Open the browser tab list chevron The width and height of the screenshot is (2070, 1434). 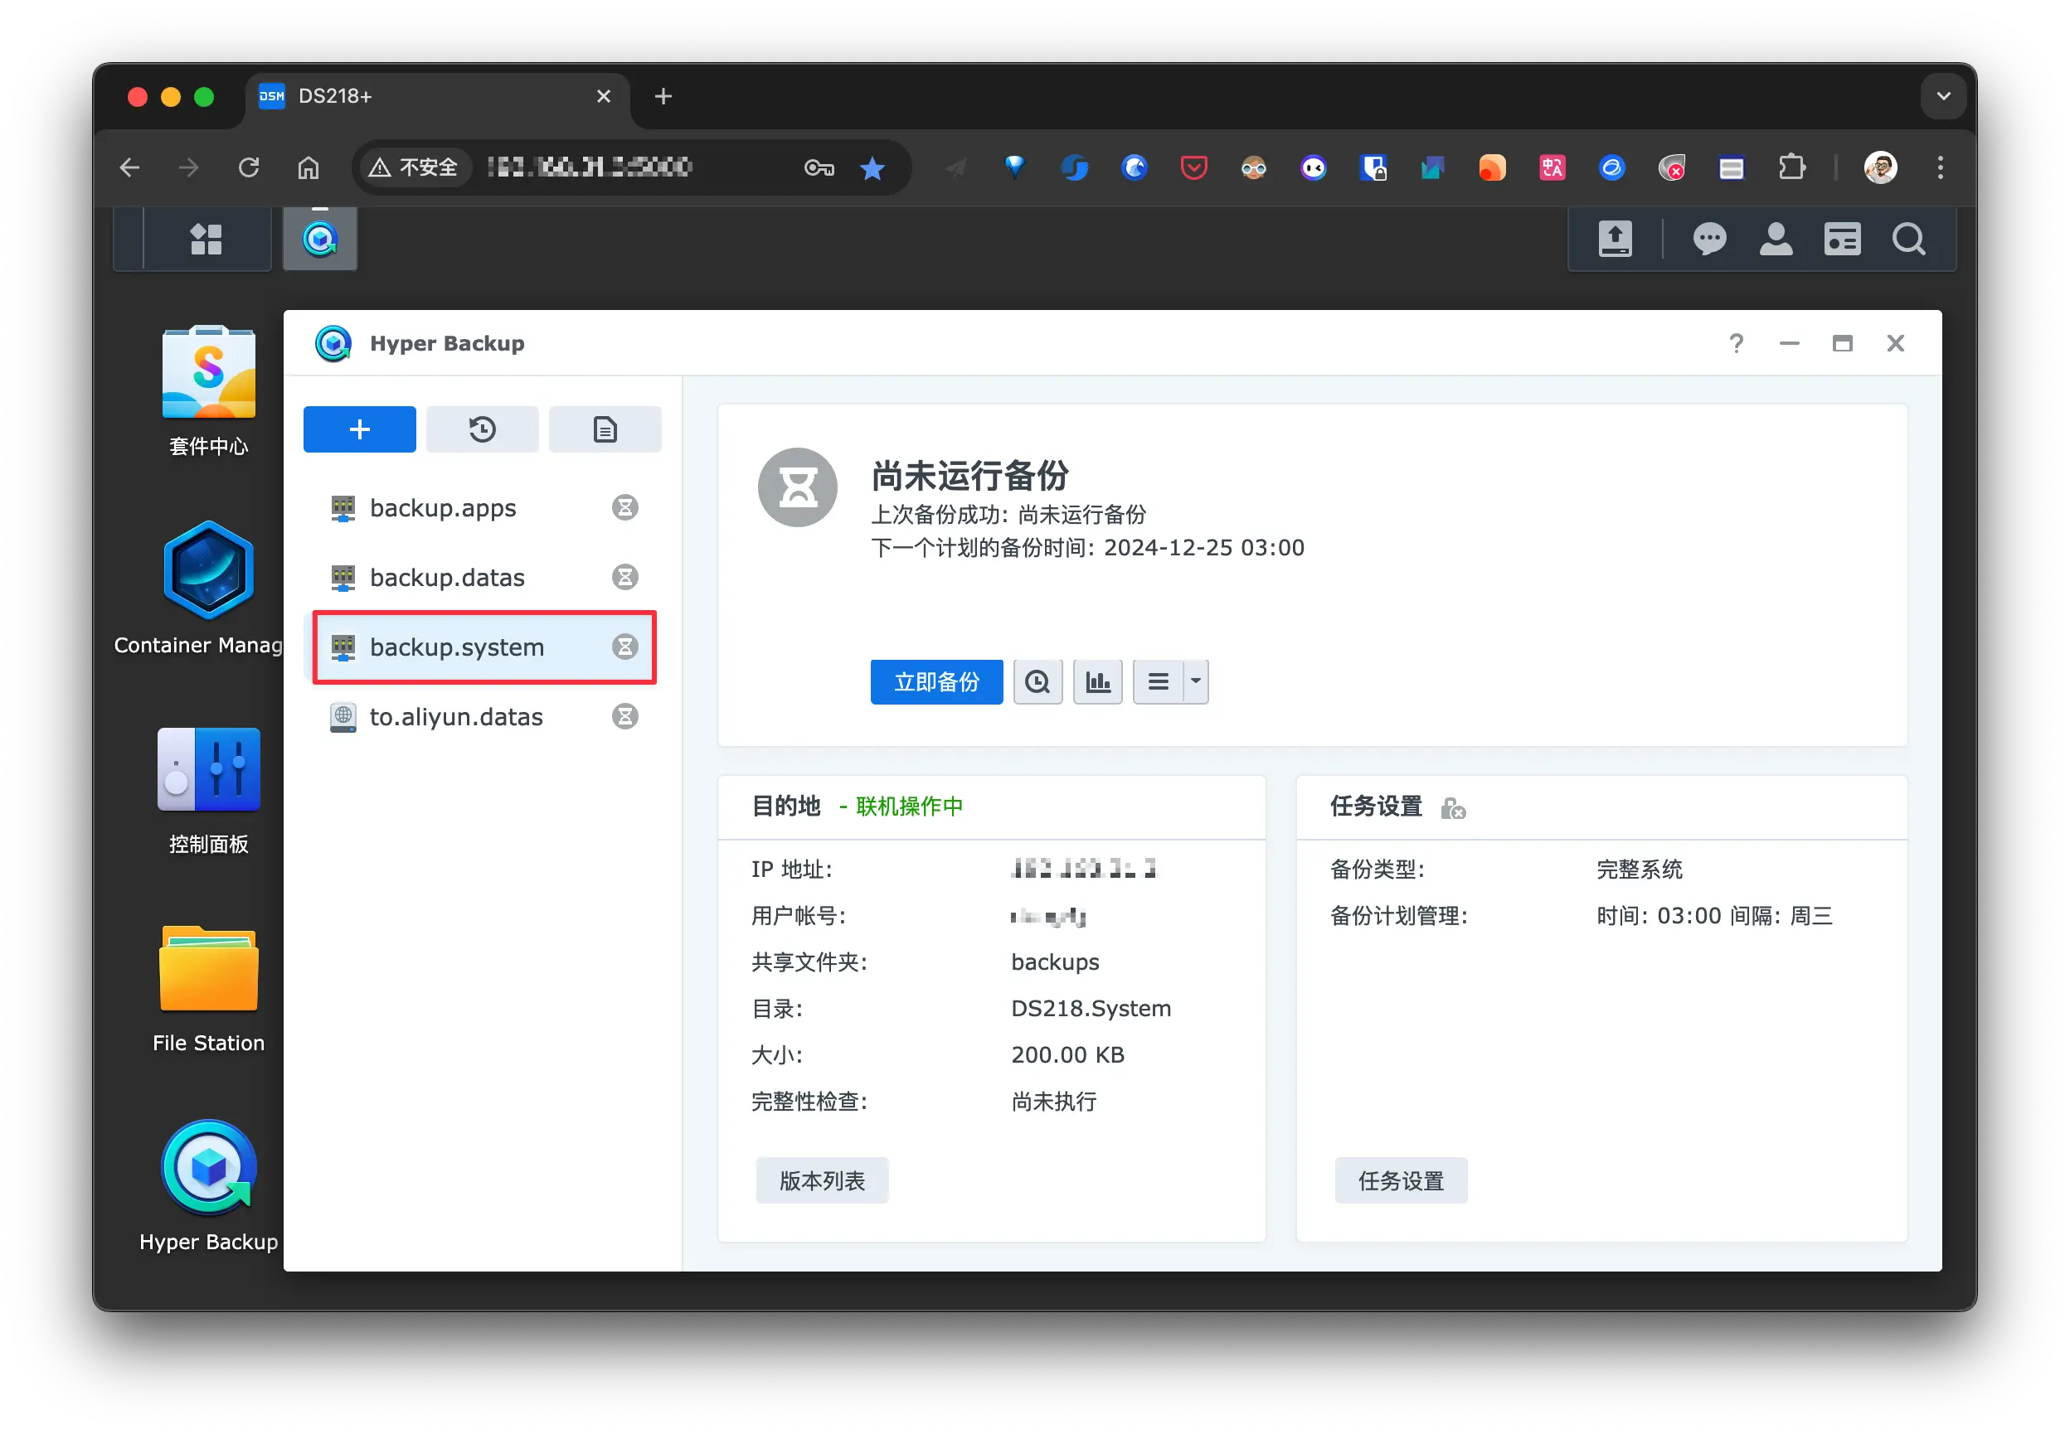point(1942,96)
